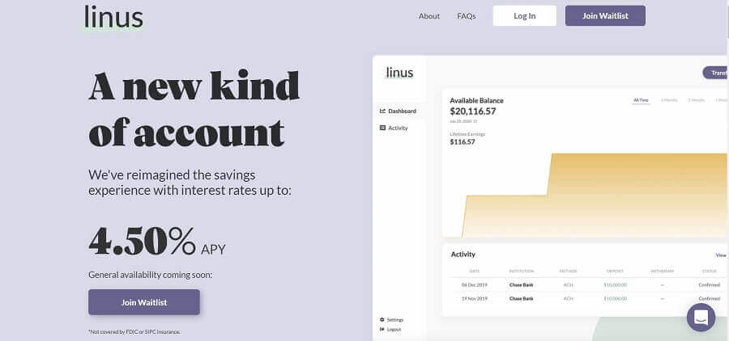The height and width of the screenshot is (341, 729).
Task: Open the FAQs page
Action: tap(467, 16)
